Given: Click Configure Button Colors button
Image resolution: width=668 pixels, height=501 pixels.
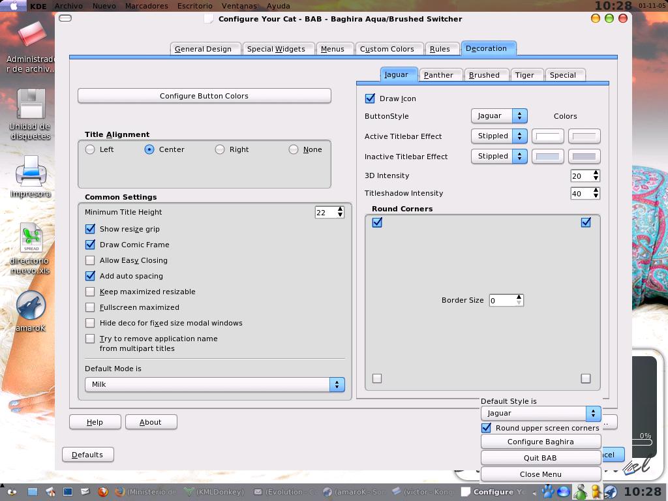Looking at the screenshot, I should pos(204,96).
